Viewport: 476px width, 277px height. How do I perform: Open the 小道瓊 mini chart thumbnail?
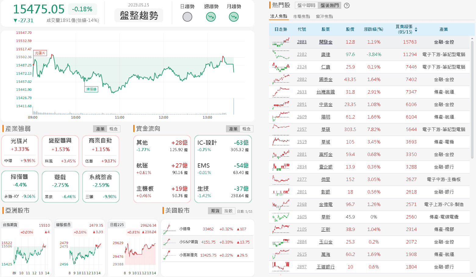coord(170,229)
